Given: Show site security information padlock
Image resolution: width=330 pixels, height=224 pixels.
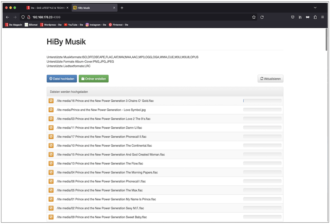Looking at the screenshot, I should coord(29,17).
